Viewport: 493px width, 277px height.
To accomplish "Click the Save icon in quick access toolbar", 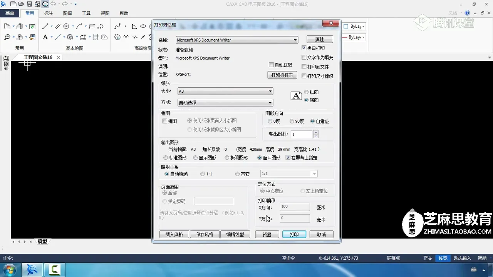I will tap(29, 3).
